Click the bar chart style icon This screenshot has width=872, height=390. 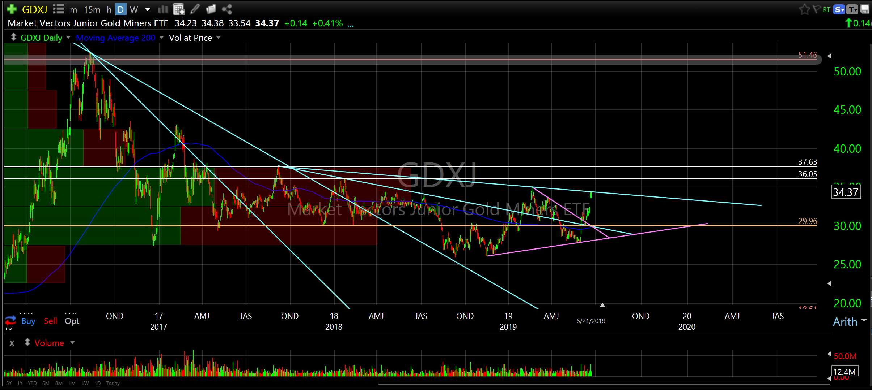[x=163, y=9]
